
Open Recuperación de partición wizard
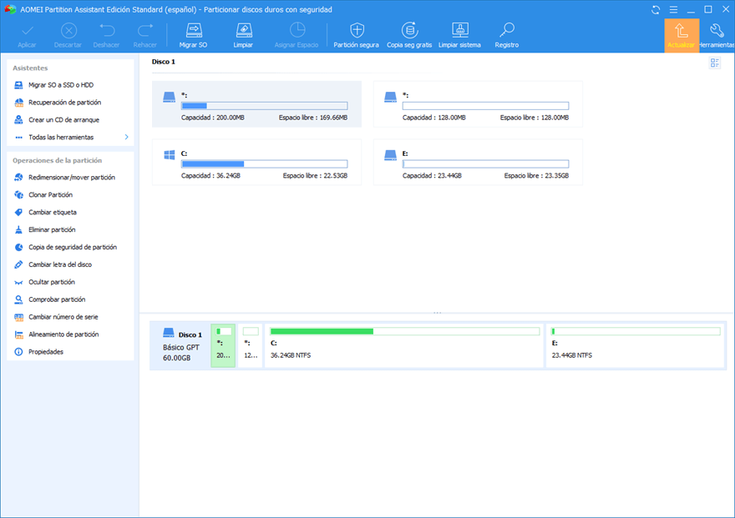coord(64,102)
